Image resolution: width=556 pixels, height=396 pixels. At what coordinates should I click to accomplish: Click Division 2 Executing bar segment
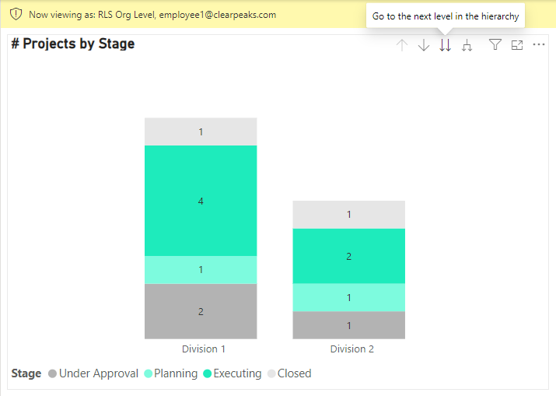coord(348,256)
